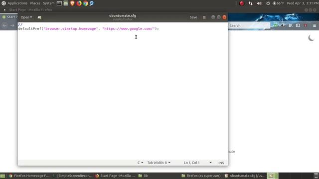Screen dimensions: 319x179
Task: Click the red recording indicator in tray
Action: click(x=242, y=3)
